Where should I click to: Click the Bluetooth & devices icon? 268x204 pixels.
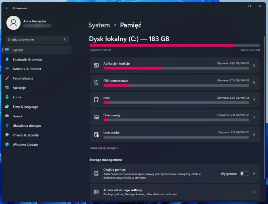(x=7, y=60)
